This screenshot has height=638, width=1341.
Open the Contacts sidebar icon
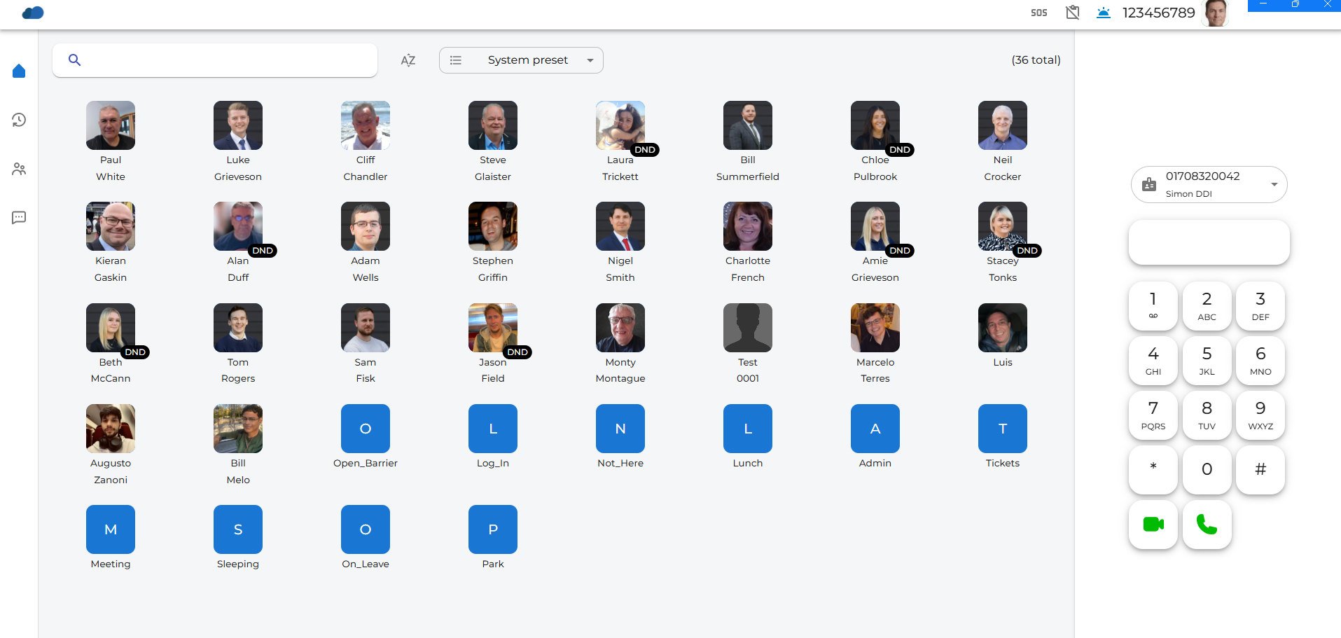point(19,169)
